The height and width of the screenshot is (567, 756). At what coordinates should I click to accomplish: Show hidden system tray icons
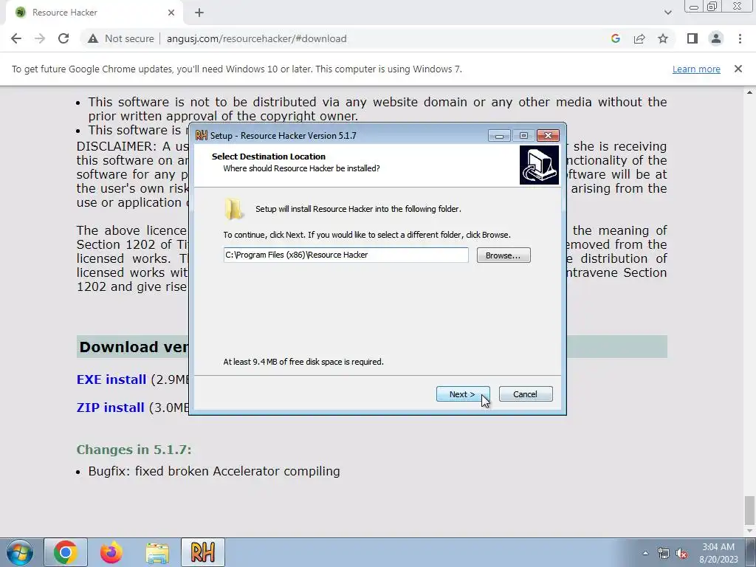(645, 553)
